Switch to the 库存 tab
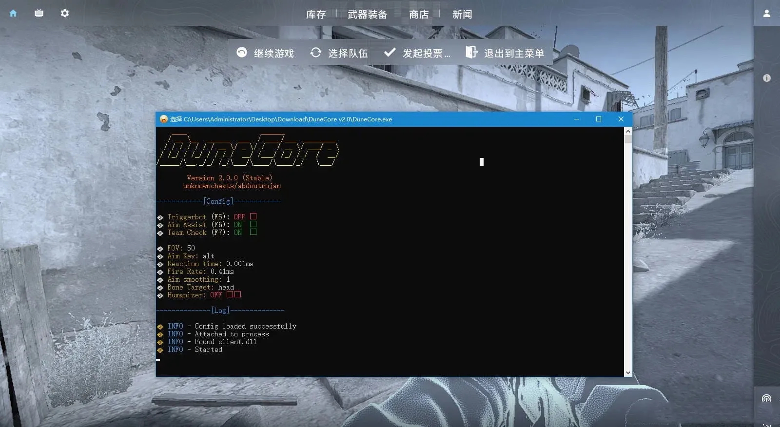 (315, 15)
